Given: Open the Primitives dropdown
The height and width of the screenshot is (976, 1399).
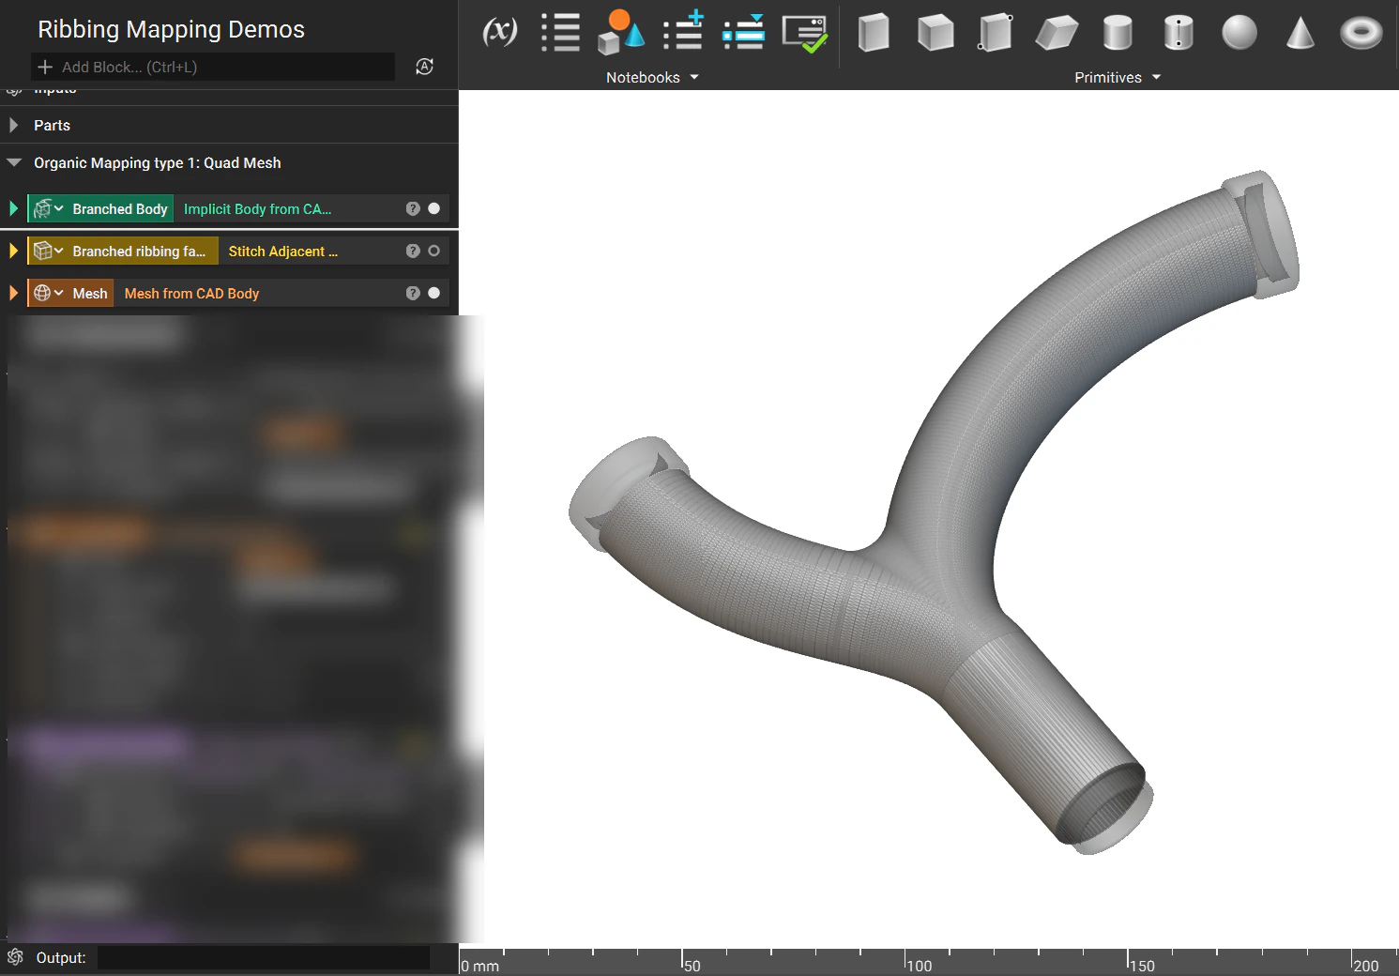Looking at the screenshot, I should [1118, 77].
